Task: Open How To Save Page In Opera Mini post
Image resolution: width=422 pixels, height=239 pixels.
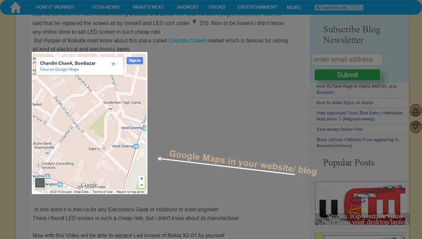Action: coord(356,89)
